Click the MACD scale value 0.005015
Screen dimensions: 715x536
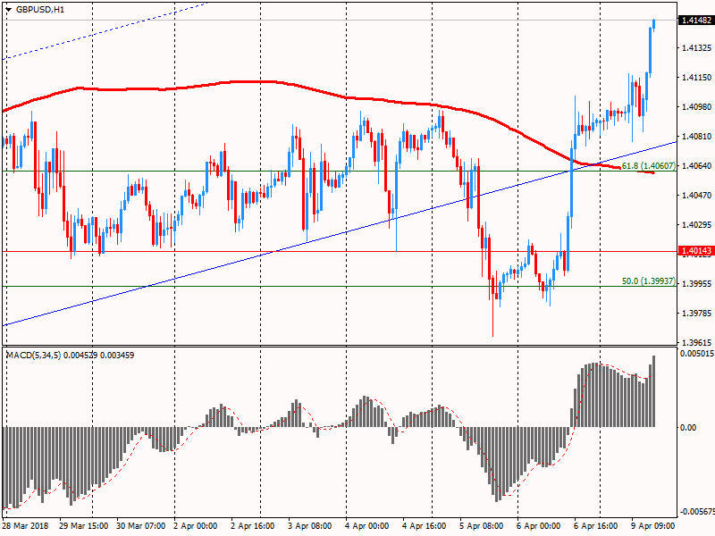click(x=697, y=353)
